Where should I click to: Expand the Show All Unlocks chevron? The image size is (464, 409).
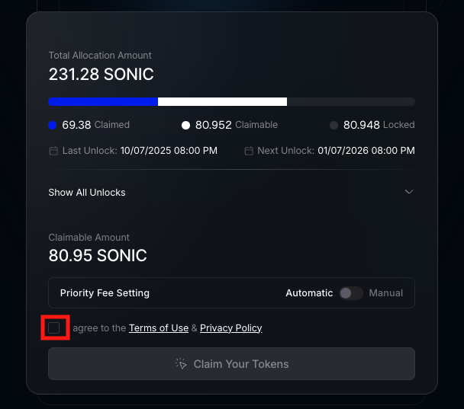click(409, 192)
